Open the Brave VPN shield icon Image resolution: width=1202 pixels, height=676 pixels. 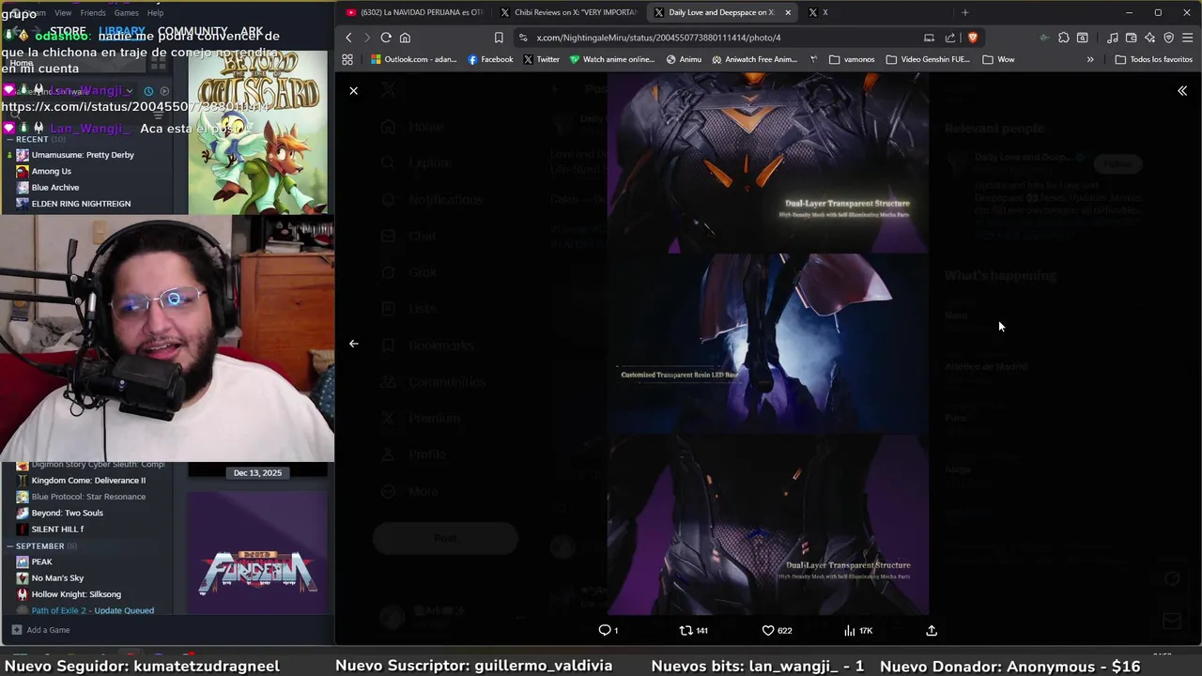coord(1168,38)
